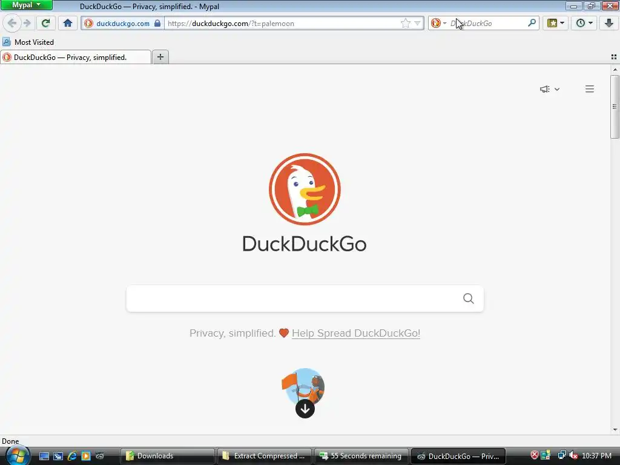
Task: Go back using the back arrow
Action: click(x=12, y=23)
